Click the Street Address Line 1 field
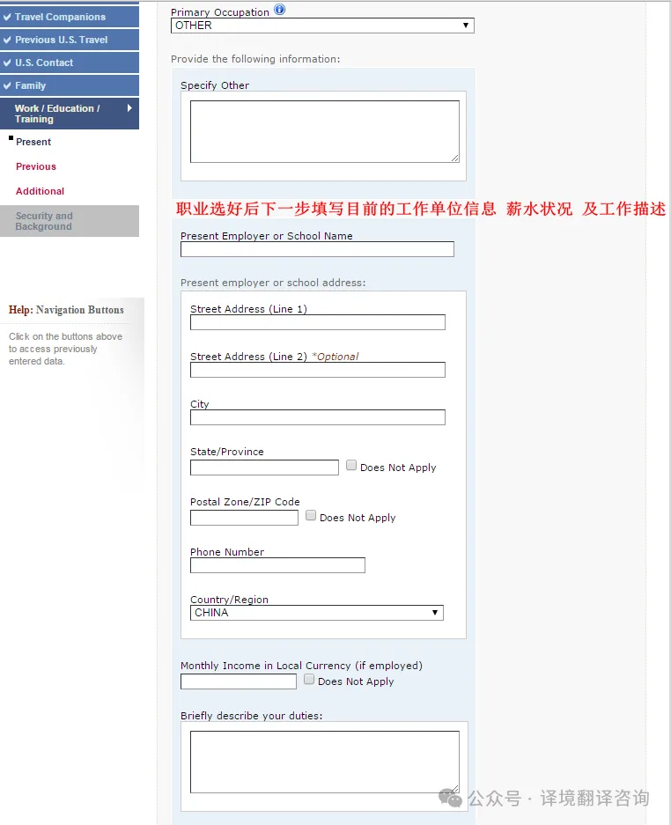The height and width of the screenshot is (825, 671). coord(318,322)
